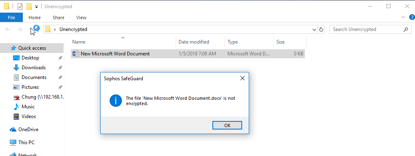Click the address bar showing Unencrypted
The width and height of the screenshot is (415, 156).
click(x=180, y=29)
